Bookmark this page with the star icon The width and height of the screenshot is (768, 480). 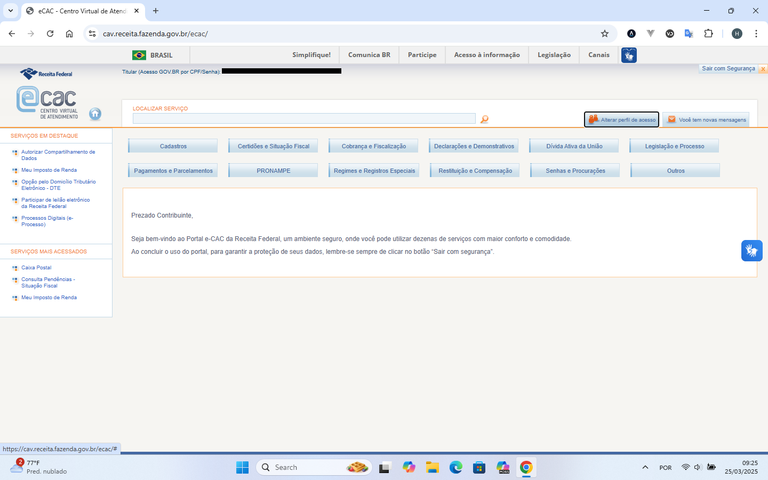coord(604,34)
